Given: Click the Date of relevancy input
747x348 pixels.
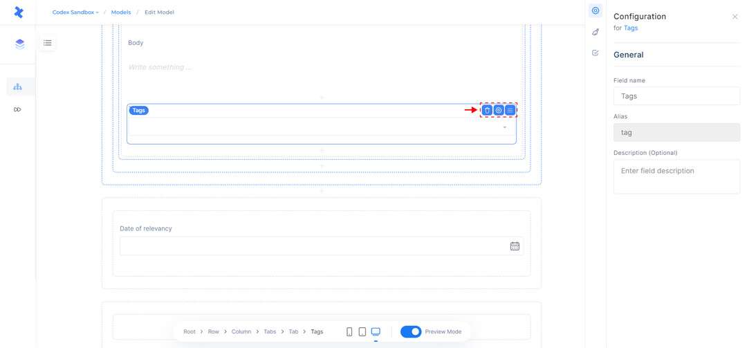Looking at the screenshot, I should (322, 246).
